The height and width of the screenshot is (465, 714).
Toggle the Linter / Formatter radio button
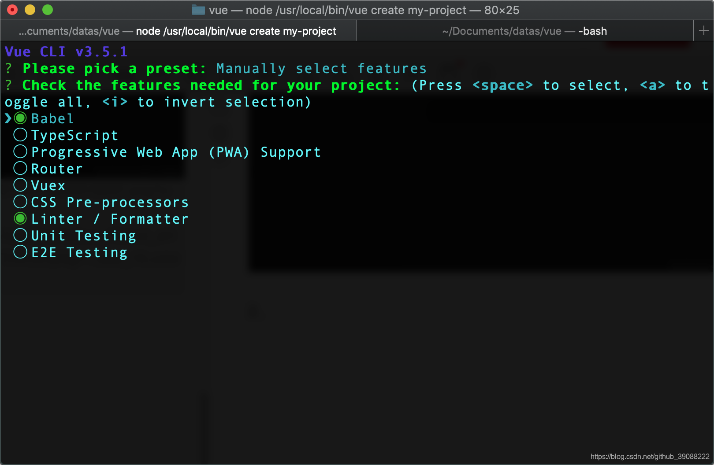pyautogui.click(x=20, y=218)
